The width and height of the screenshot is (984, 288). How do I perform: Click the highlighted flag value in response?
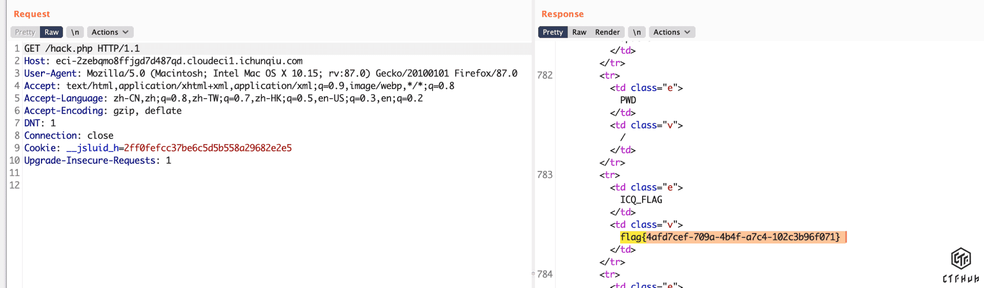point(730,237)
